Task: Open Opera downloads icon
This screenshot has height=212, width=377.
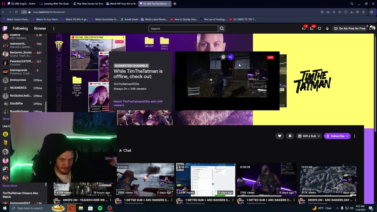Action: pyautogui.click(x=352, y=12)
